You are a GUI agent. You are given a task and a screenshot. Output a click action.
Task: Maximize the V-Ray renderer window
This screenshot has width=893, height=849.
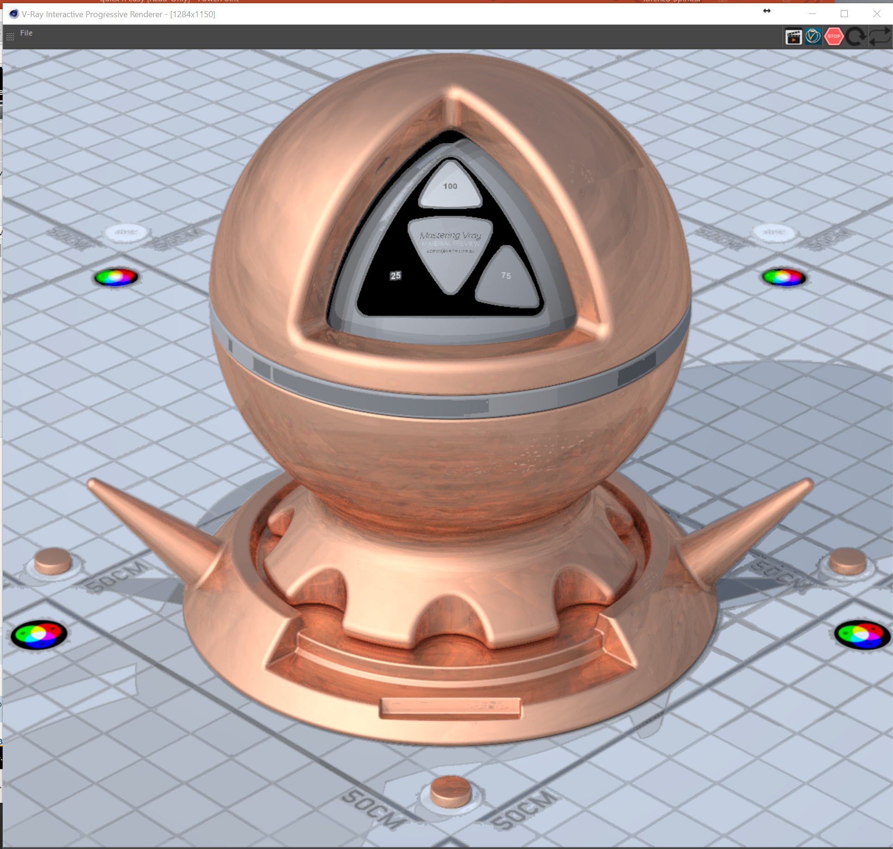click(x=844, y=14)
